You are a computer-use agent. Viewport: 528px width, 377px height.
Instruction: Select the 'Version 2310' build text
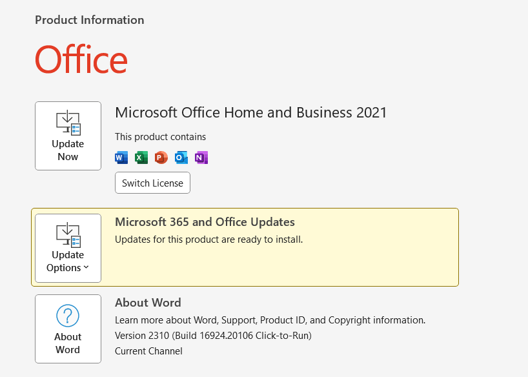pyautogui.click(x=213, y=336)
